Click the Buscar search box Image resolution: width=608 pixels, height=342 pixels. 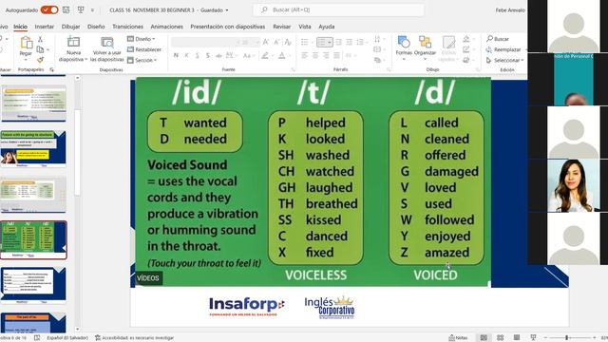pyautogui.click(x=338, y=9)
